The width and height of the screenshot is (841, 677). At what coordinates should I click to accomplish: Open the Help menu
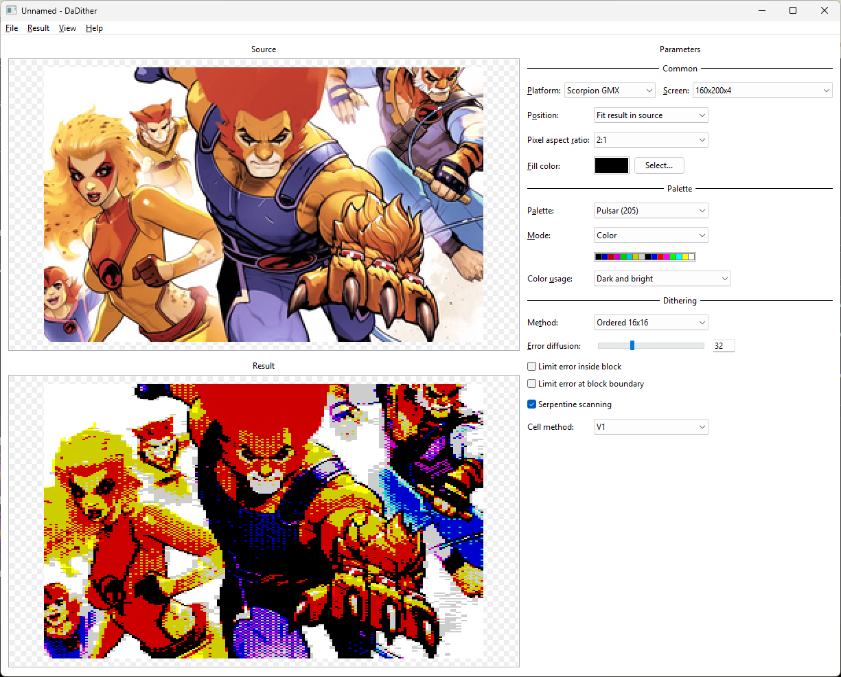click(94, 28)
